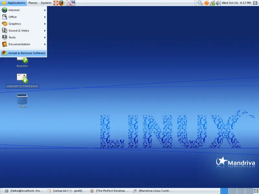
Task: Click the lifebuoy help launcher in the top panel
Action: (x=56, y=3)
